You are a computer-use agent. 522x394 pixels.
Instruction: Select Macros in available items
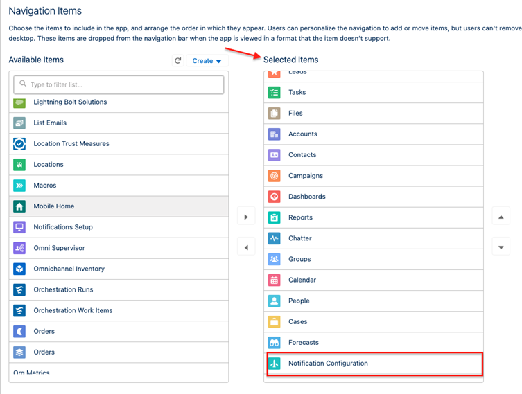[119, 185]
